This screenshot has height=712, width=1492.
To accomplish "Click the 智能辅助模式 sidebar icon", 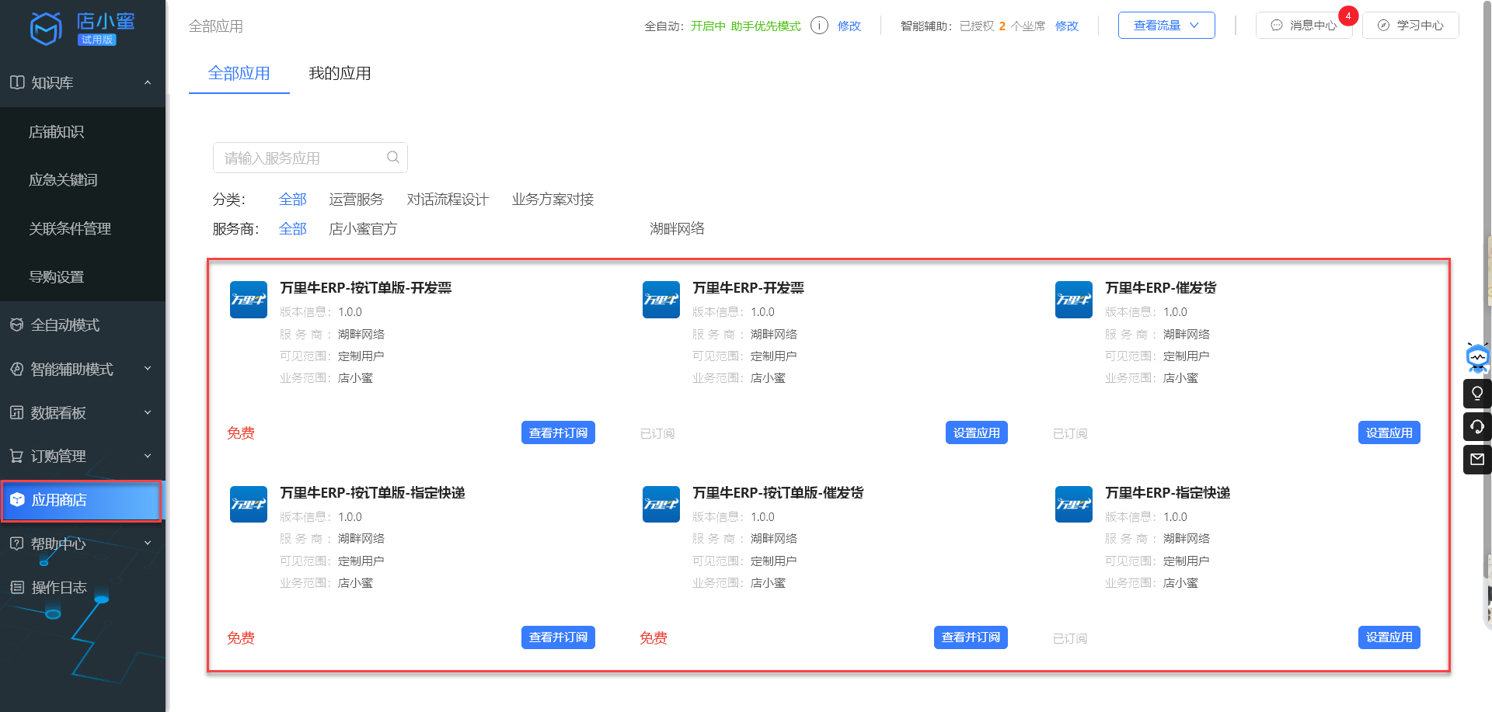I will (x=17, y=369).
